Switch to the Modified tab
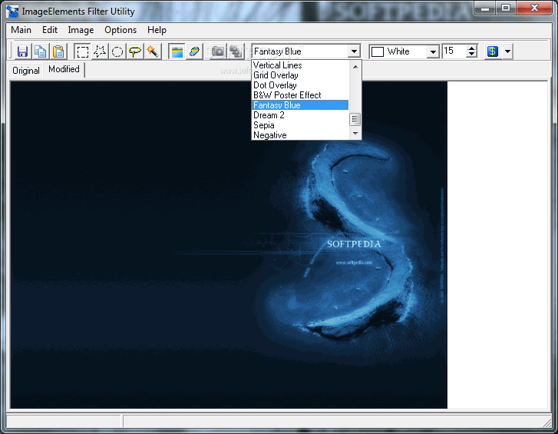 64,69
